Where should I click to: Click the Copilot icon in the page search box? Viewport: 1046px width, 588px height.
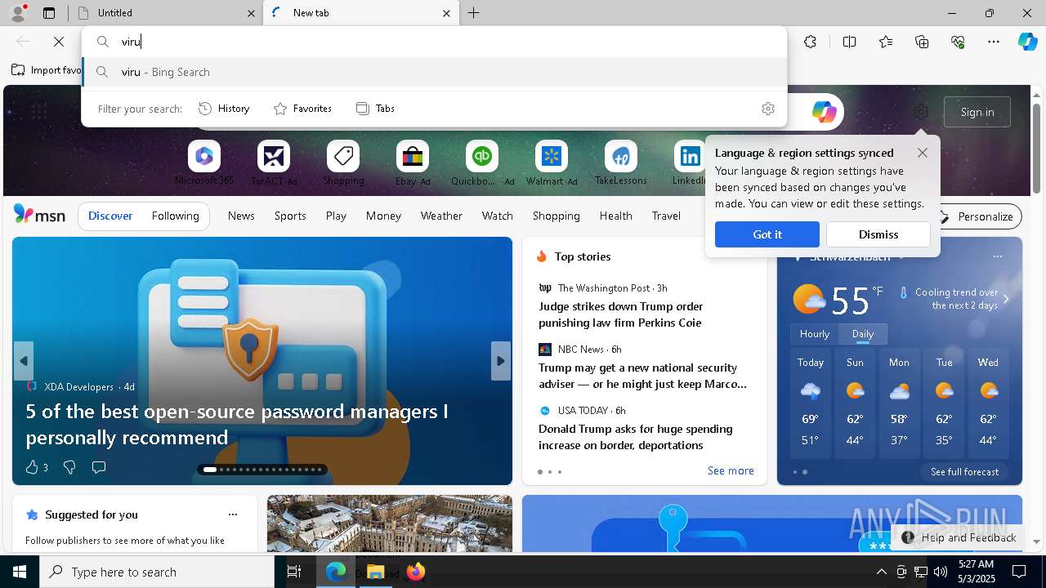[x=824, y=112]
